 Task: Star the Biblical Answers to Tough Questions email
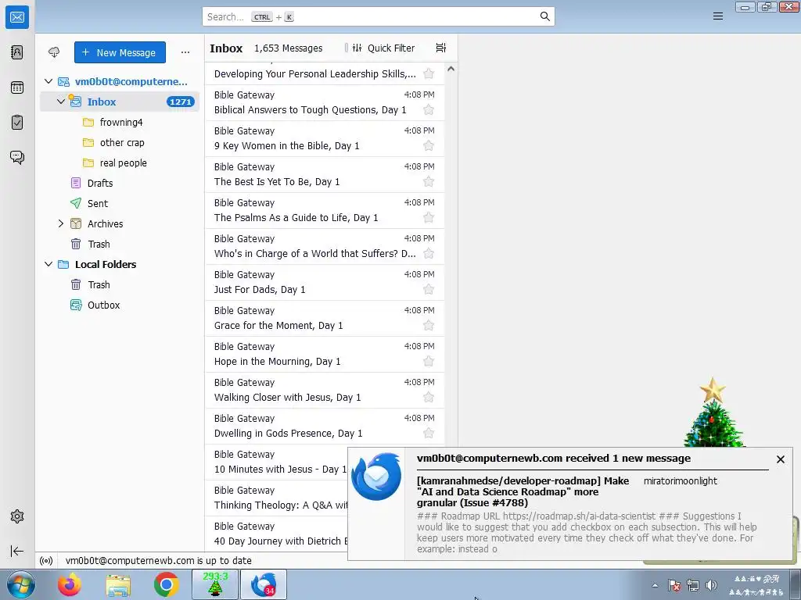[429, 109]
